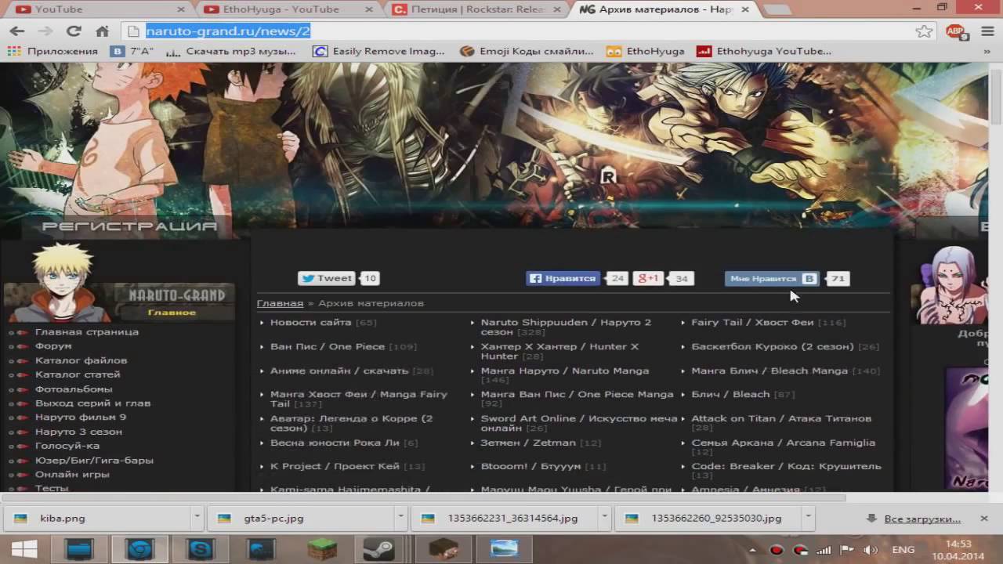The height and width of the screenshot is (564, 1003).
Task: Open Наруто фильм 9 in sidebar menu
Action: pyautogui.click(x=80, y=417)
